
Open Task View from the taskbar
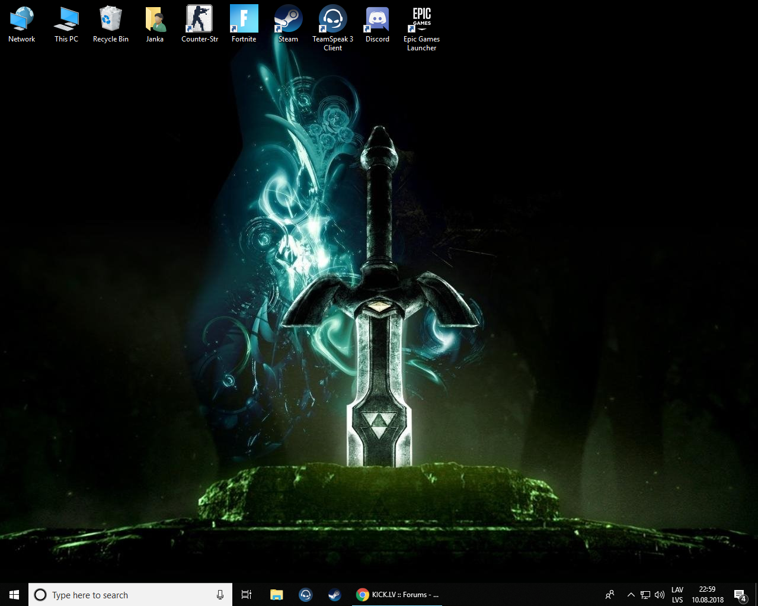247,595
